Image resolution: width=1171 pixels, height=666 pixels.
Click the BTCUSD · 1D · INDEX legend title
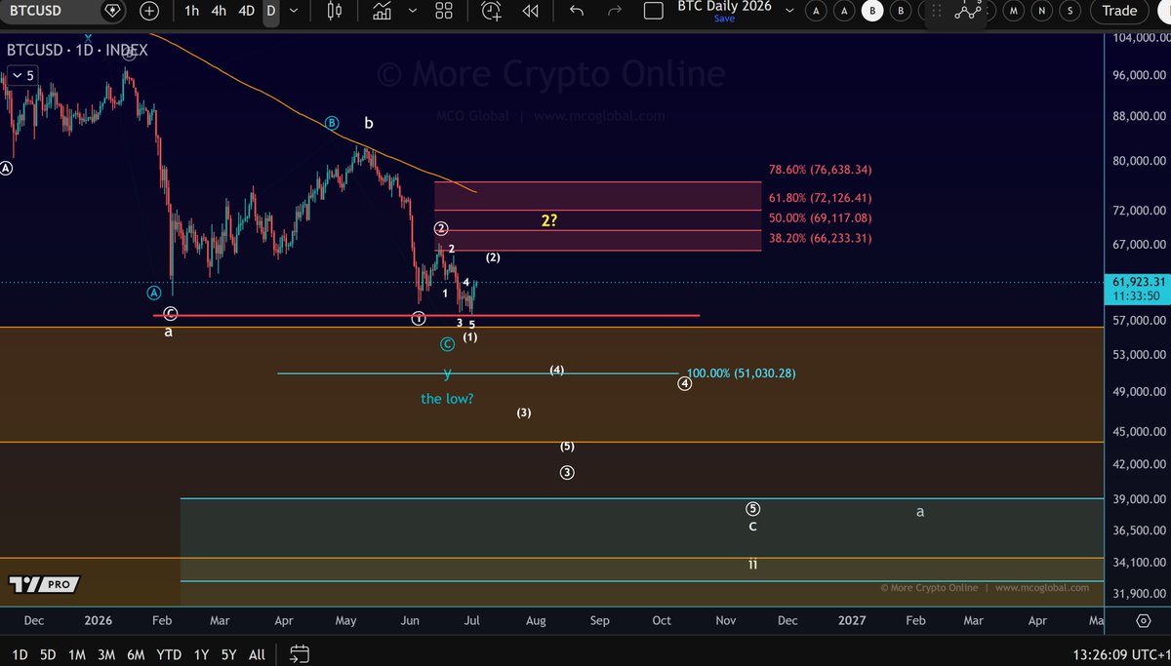(77, 51)
